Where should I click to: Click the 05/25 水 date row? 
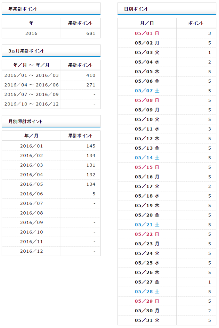[167, 263]
